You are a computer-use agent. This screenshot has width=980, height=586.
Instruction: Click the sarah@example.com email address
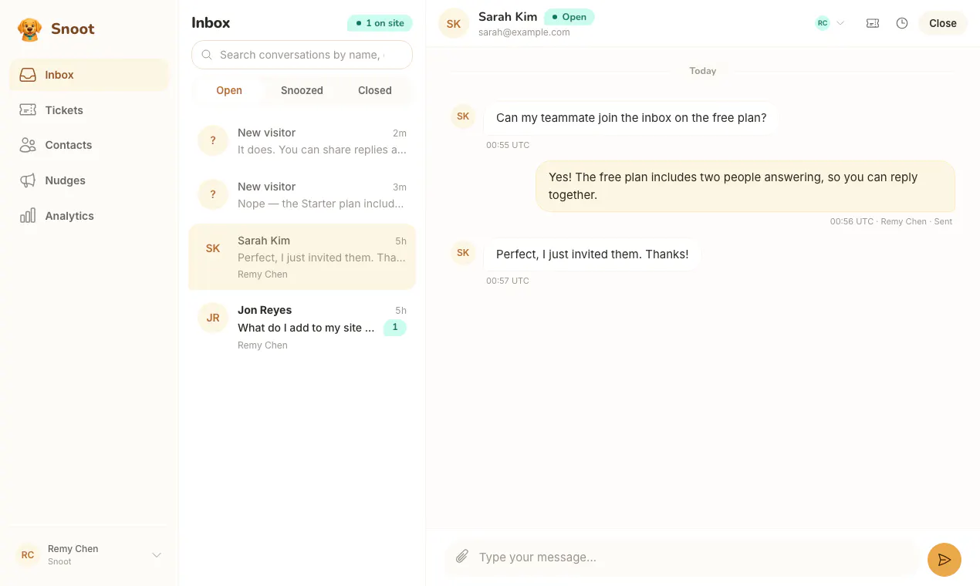point(524,32)
